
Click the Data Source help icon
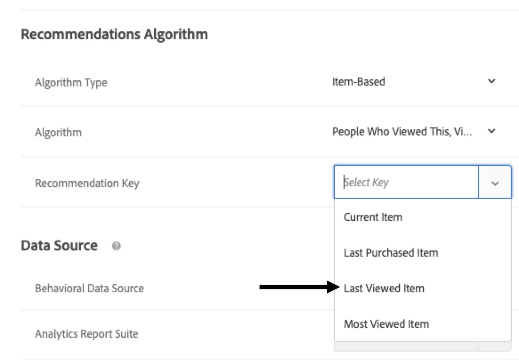point(117,246)
